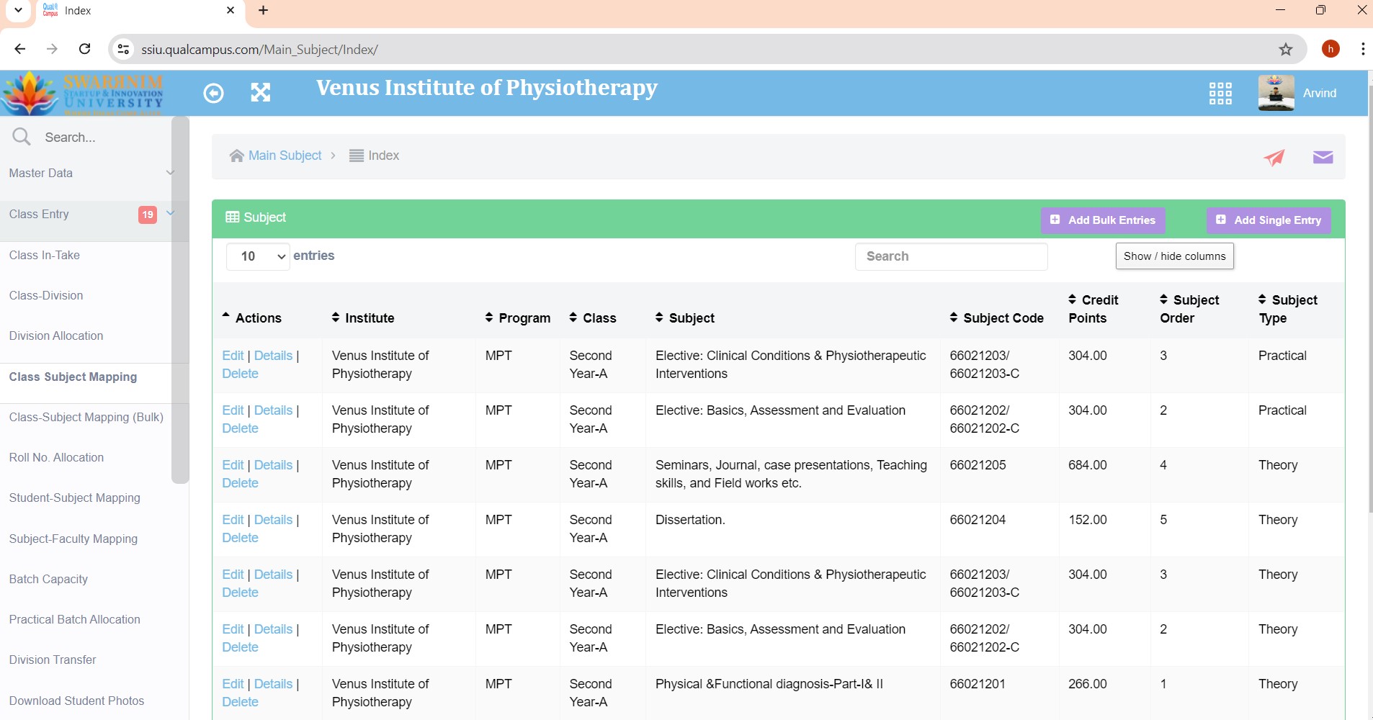Image resolution: width=1373 pixels, height=720 pixels.
Task: Sort table by Credit Points column
Action: coord(1093,309)
